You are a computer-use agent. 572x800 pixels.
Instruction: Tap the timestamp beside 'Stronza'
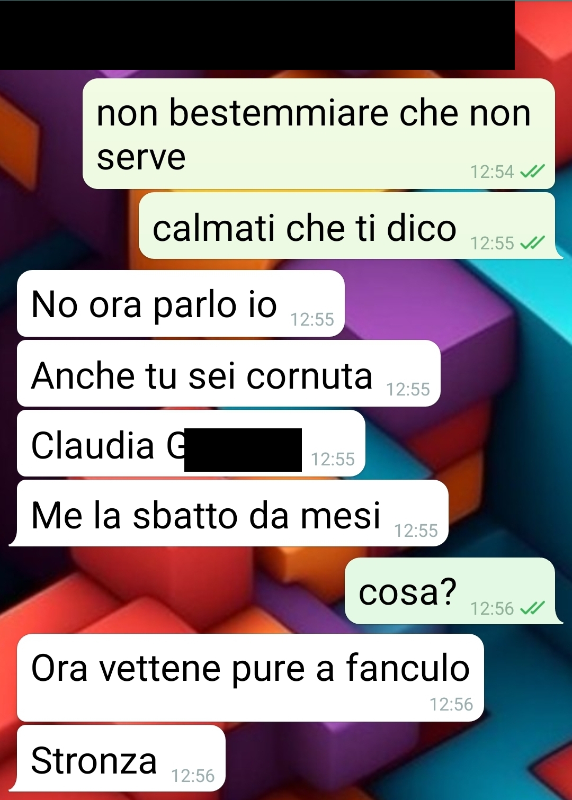(x=193, y=776)
